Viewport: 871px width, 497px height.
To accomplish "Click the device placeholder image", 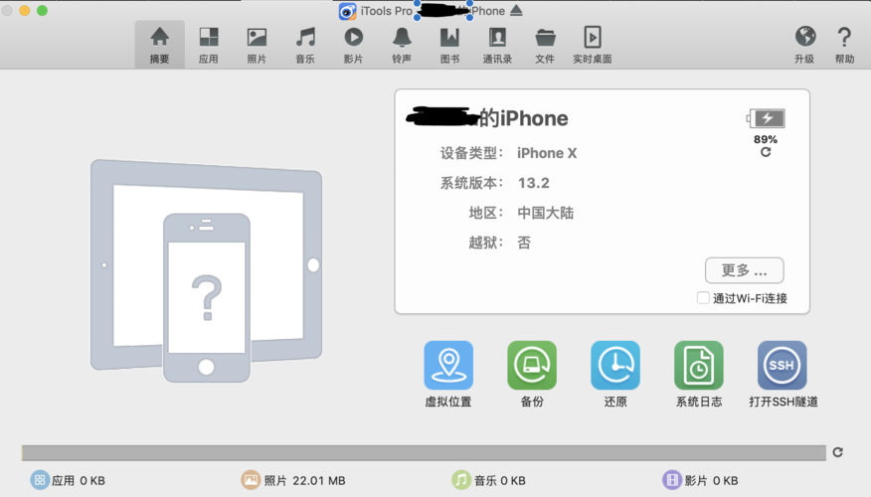I will 206,271.
